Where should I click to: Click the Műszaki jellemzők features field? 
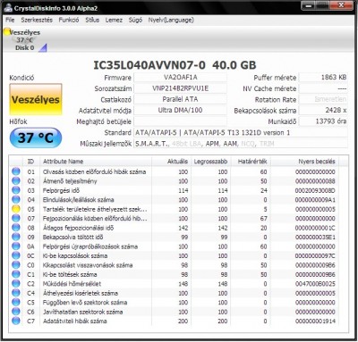coord(241,144)
